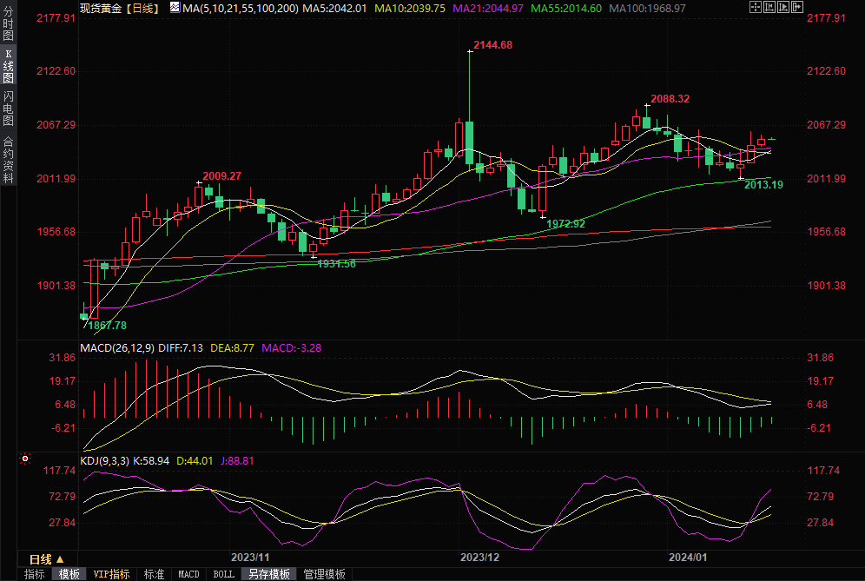
Task: Apply the BOLL template
Action: click(223, 574)
